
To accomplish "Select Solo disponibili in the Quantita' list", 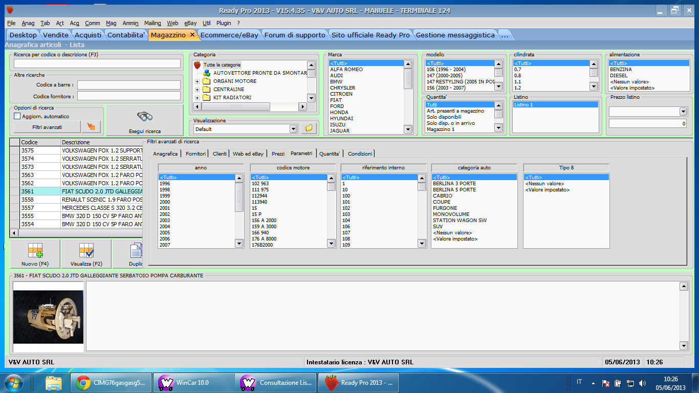I will 460,117.
